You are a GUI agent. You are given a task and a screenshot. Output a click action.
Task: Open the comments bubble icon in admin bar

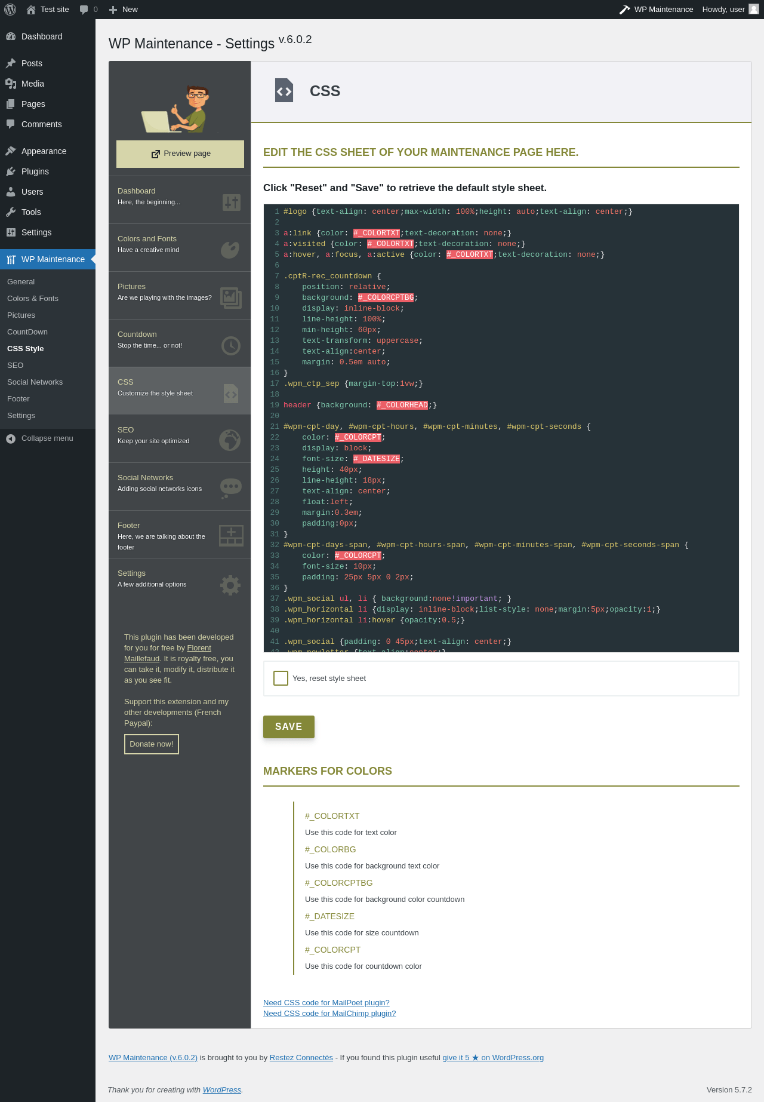click(x=84, y=10)
